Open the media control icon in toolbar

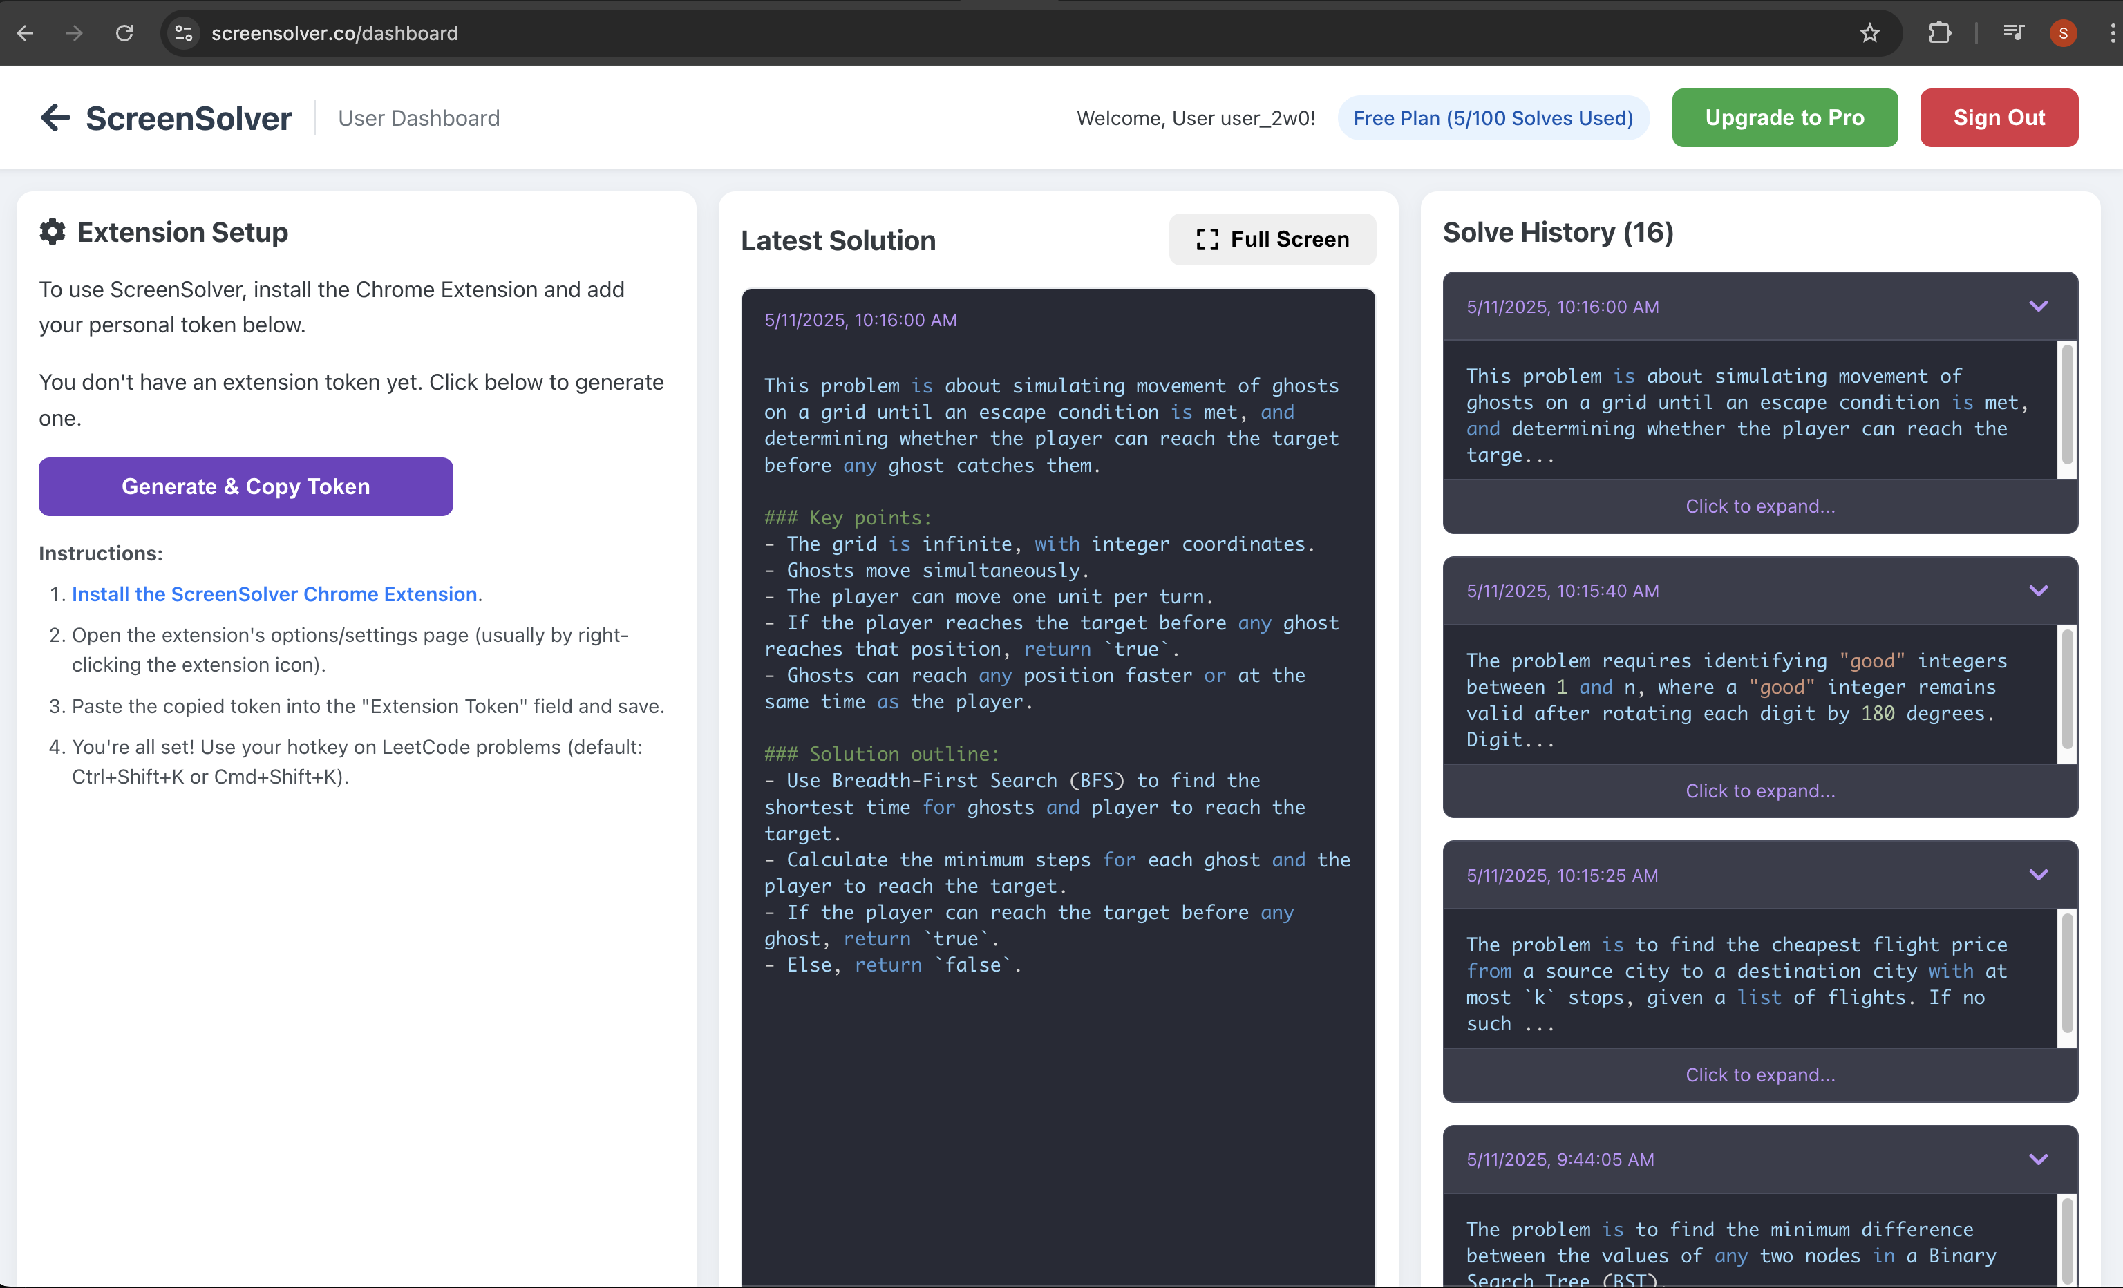(2014, 32)
